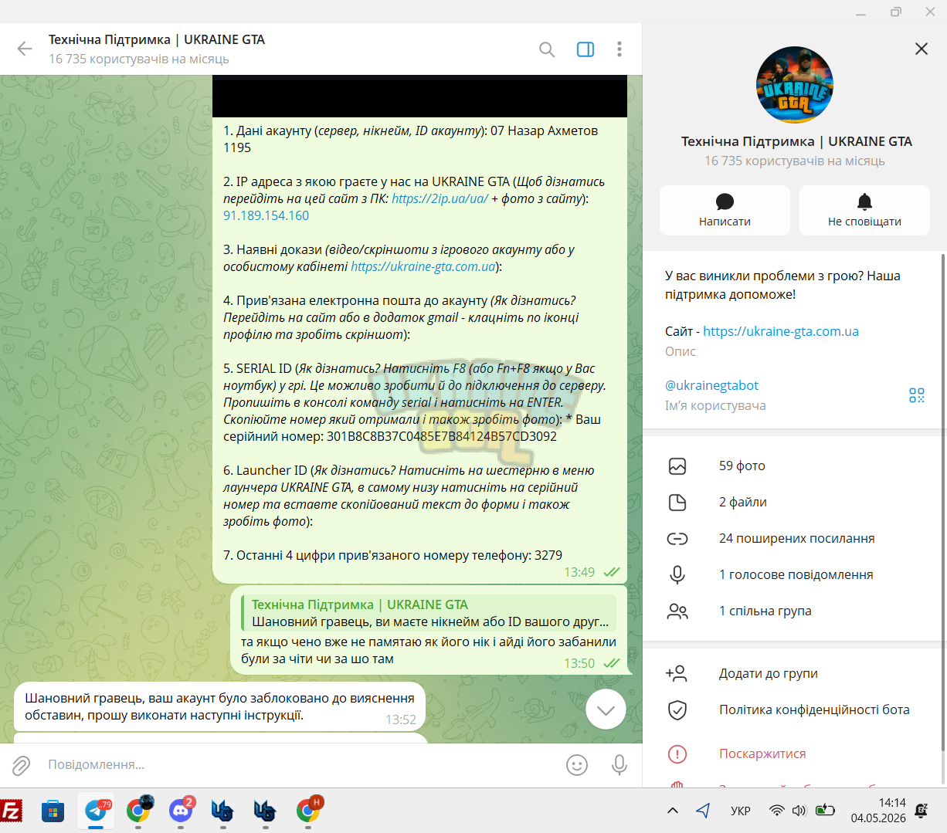Click the location arrow tray icon
The image size is (947, 833).
click(x=703, y=811)
